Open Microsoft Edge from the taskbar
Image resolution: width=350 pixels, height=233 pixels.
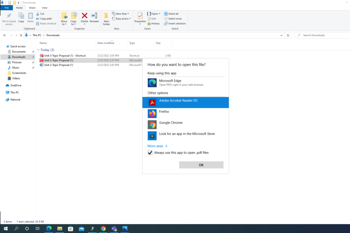[x=49, y=229]
